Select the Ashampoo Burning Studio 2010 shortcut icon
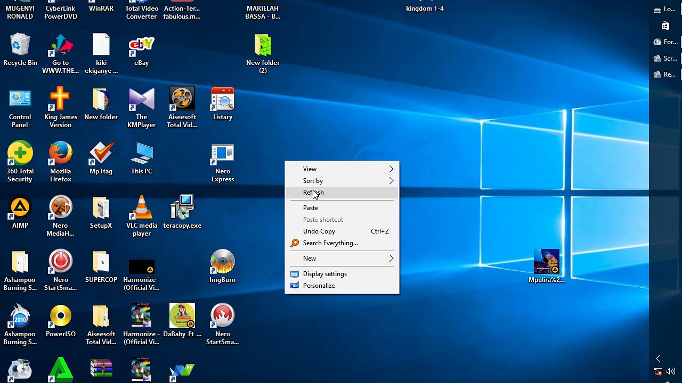The width and height of the screenshot is (682, 383). 20,316
